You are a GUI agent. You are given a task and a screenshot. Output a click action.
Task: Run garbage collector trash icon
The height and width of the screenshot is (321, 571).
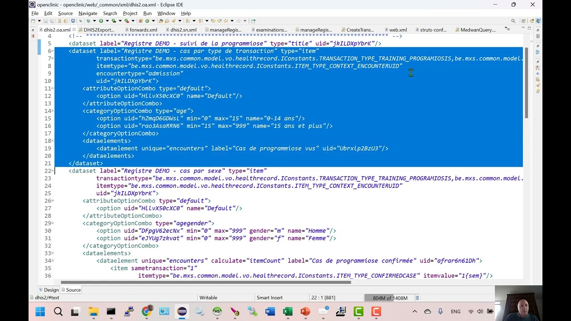coord(418,298)
